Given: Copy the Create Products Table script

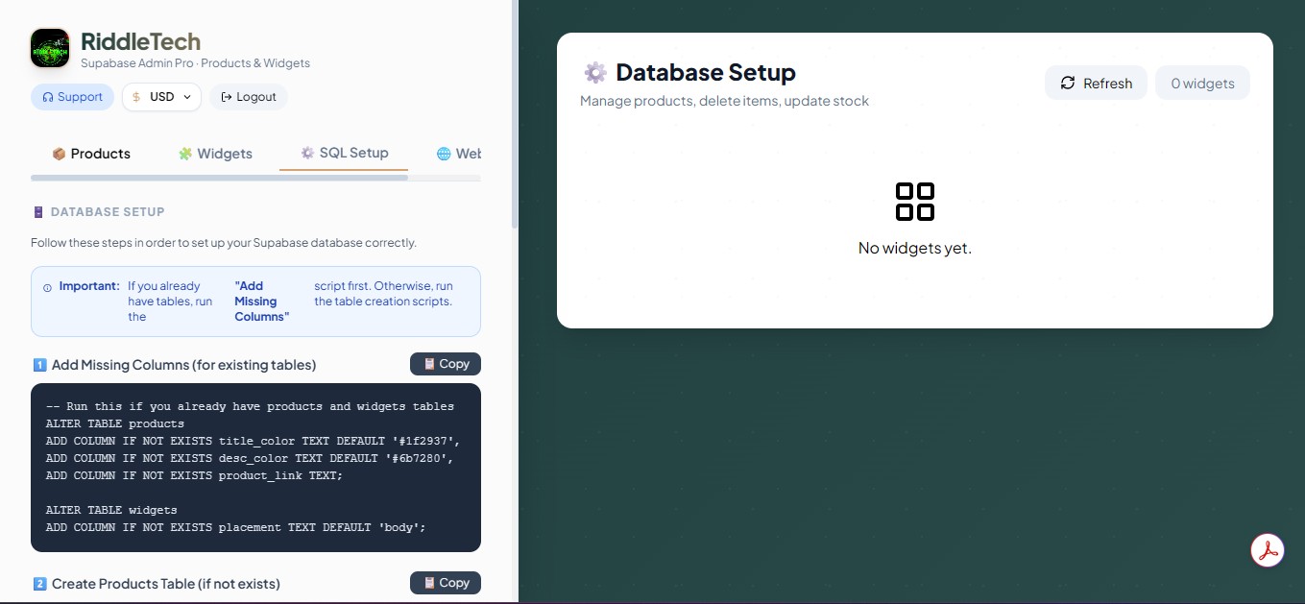Looking at the screenshot, I should tap(445, 583).
